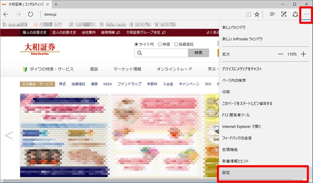Open the Hub lines icon
The width and height of the screenshot is (313, 183).
pos(272,14)
